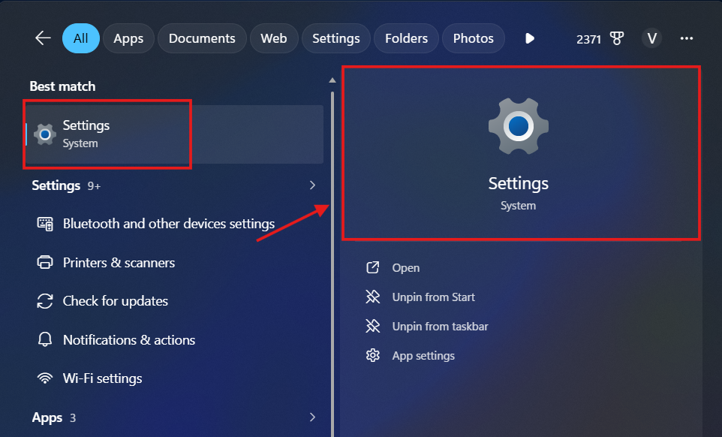Show more filter tabs with play arrow

(x=530, y=38)
